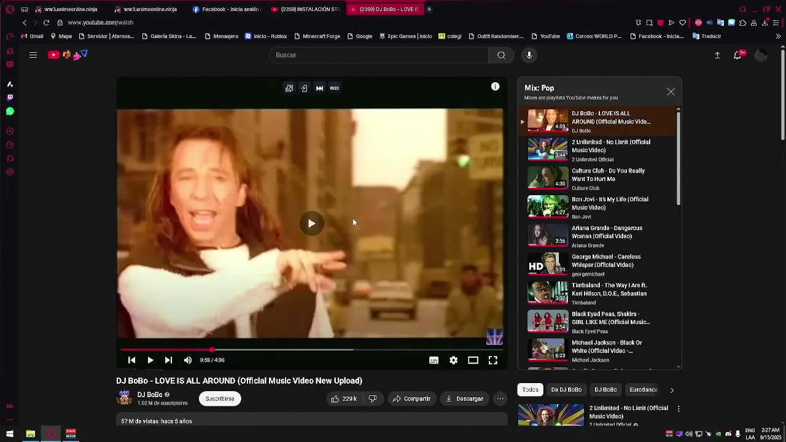The height and width of the screenshot is (442, 786).
Task: Select the De DJ BoBo filter chip
Action: [566, 390]
